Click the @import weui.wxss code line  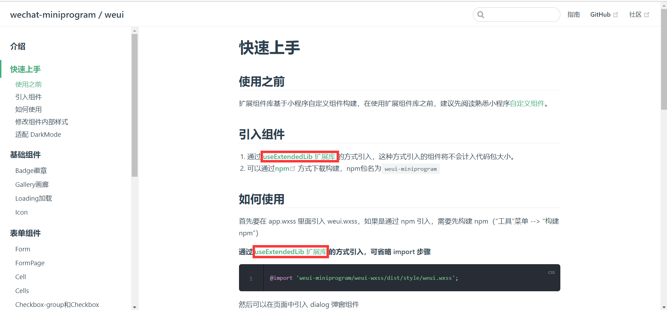[364, 278]
